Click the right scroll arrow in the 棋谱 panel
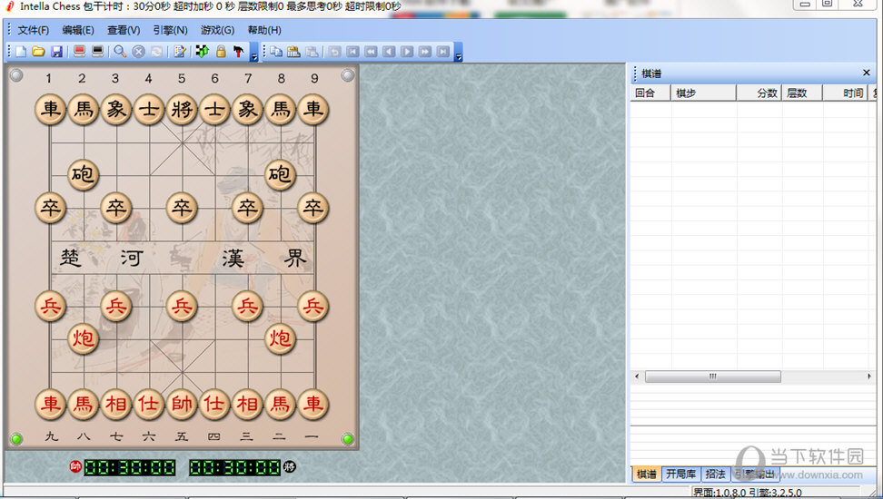 point(869,377)
